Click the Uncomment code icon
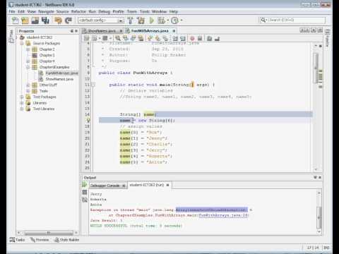The image size is (339, 254). 217,38
